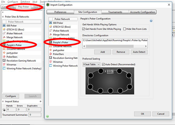The image size is (175, 125).
Task: Open the Hud menu
Action: (x=35, y=2)
